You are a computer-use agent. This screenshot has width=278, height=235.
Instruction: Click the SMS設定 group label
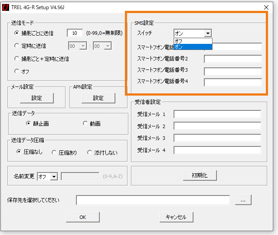point(144,23)
